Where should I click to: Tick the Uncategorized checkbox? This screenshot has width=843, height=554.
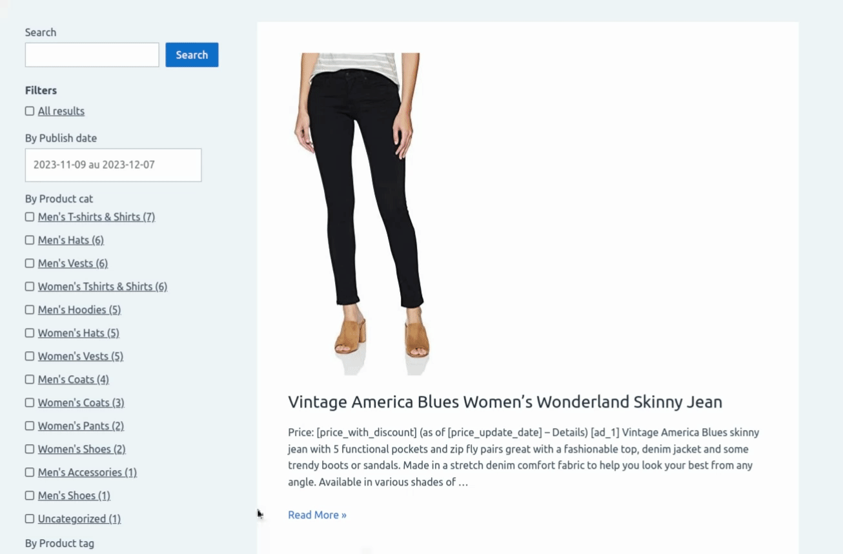pos(30,519)
